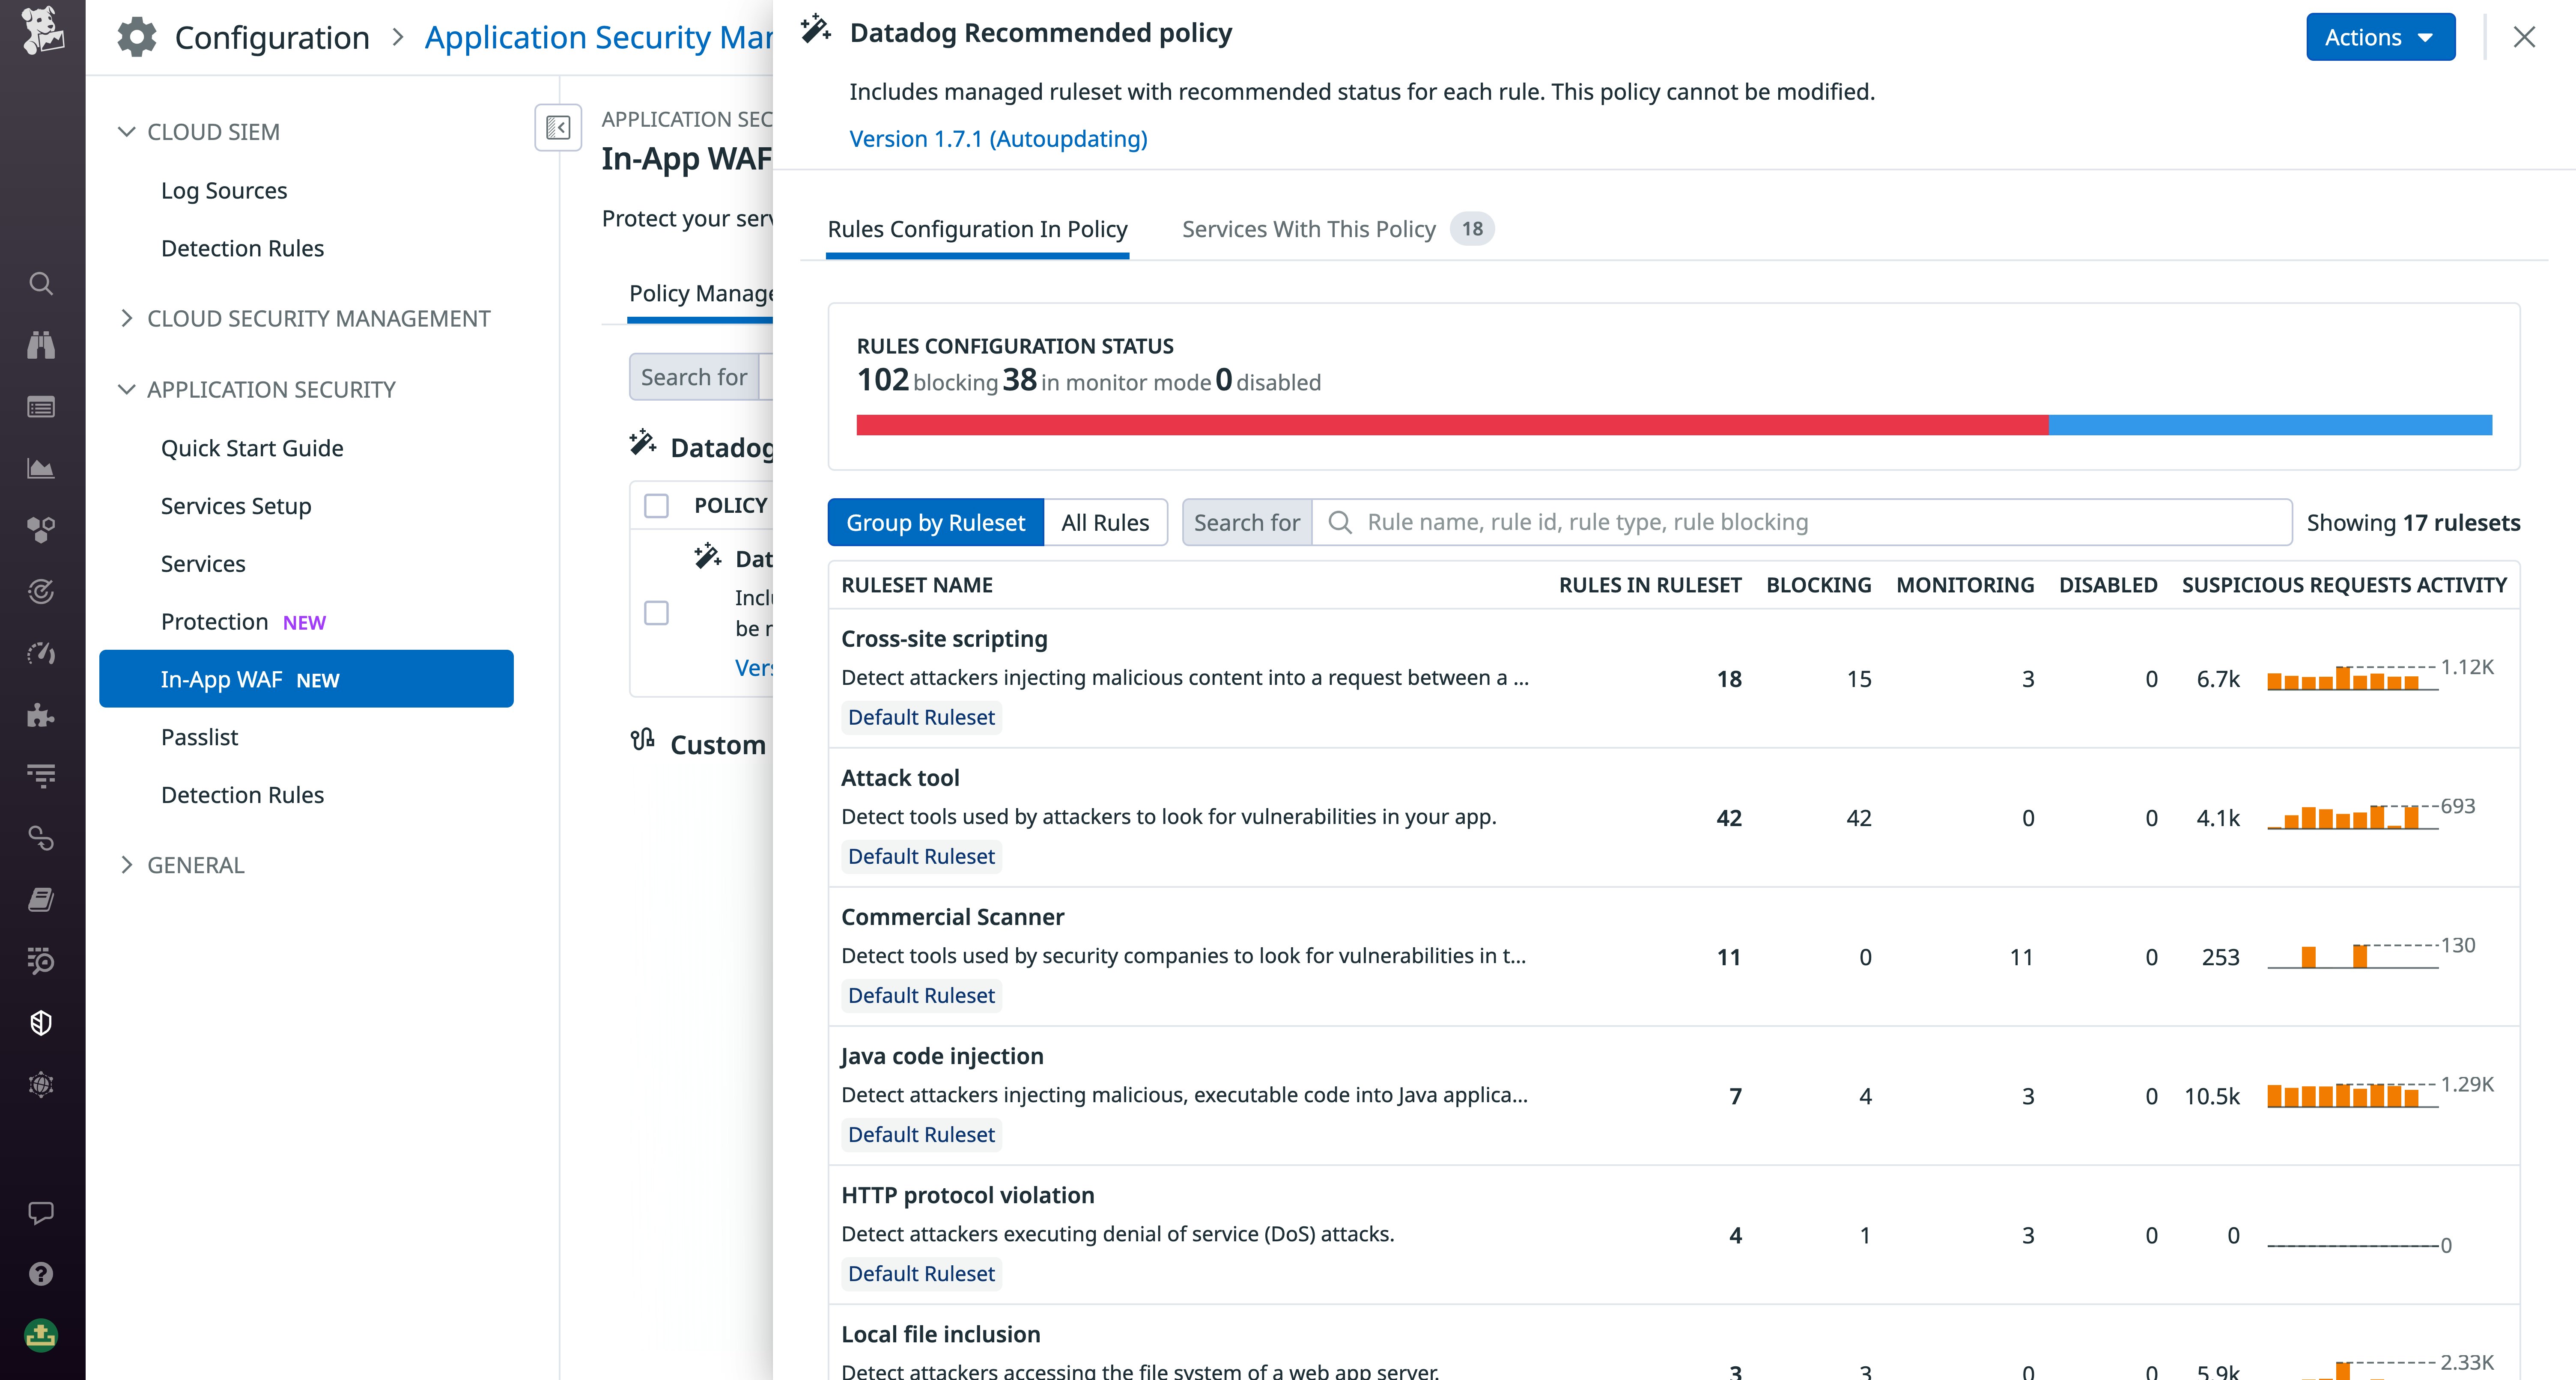Switch to Services With This Policy tab

pos(1338,229)
